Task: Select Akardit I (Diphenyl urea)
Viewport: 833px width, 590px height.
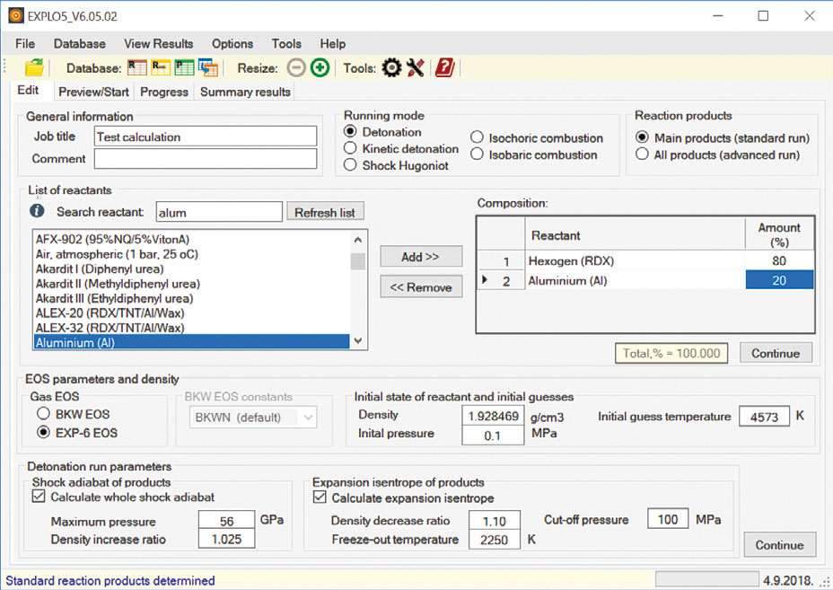Action: click(x=191, y=269)
